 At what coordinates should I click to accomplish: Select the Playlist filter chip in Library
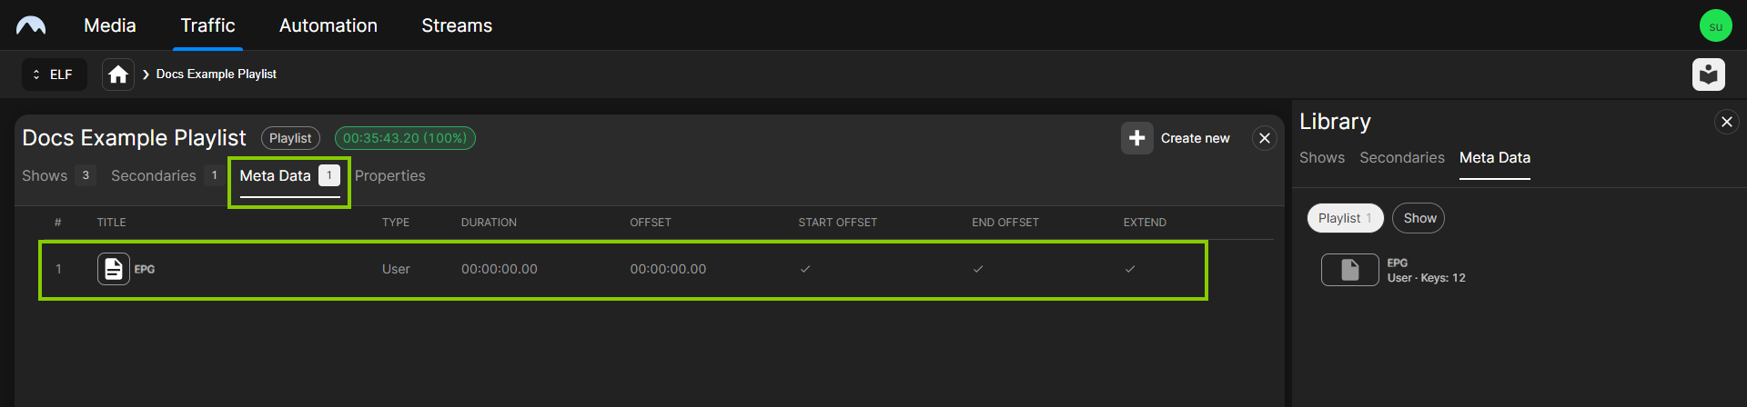click(x=1344, y=218)
